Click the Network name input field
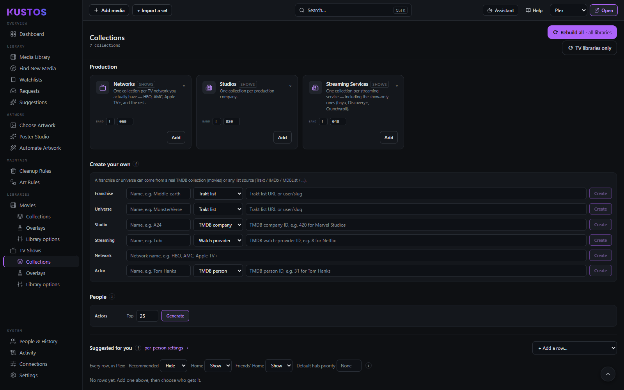This screenshot has width=624, height=390. tap(356, 255)
